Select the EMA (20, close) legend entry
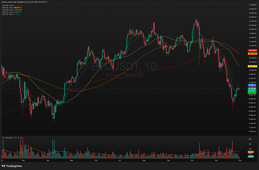 pos(12,14)
